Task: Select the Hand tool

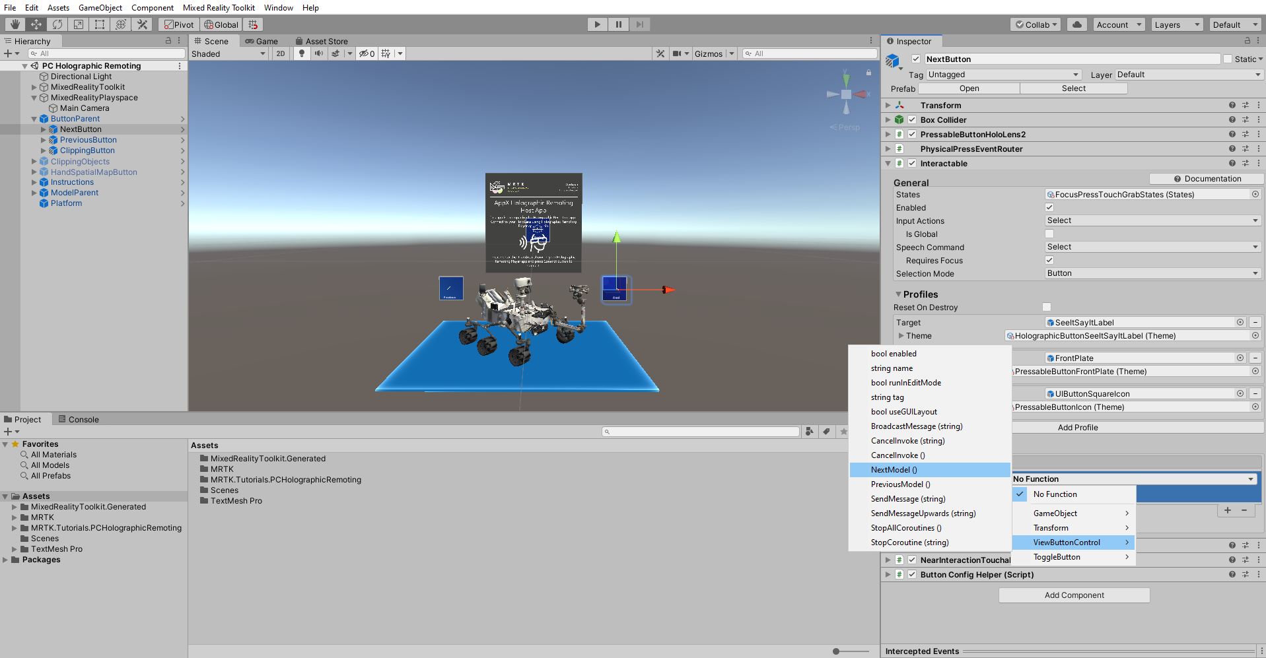Action: coord(15,24)
